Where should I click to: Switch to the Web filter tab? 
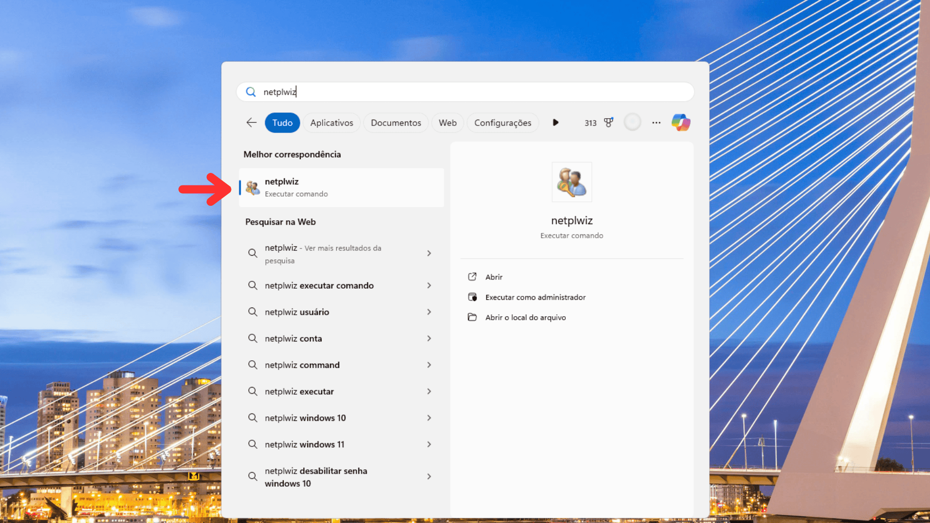pos(448,123)
